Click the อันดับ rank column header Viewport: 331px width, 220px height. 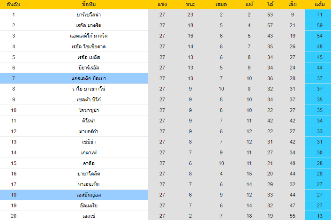click(x=14, y=4)
